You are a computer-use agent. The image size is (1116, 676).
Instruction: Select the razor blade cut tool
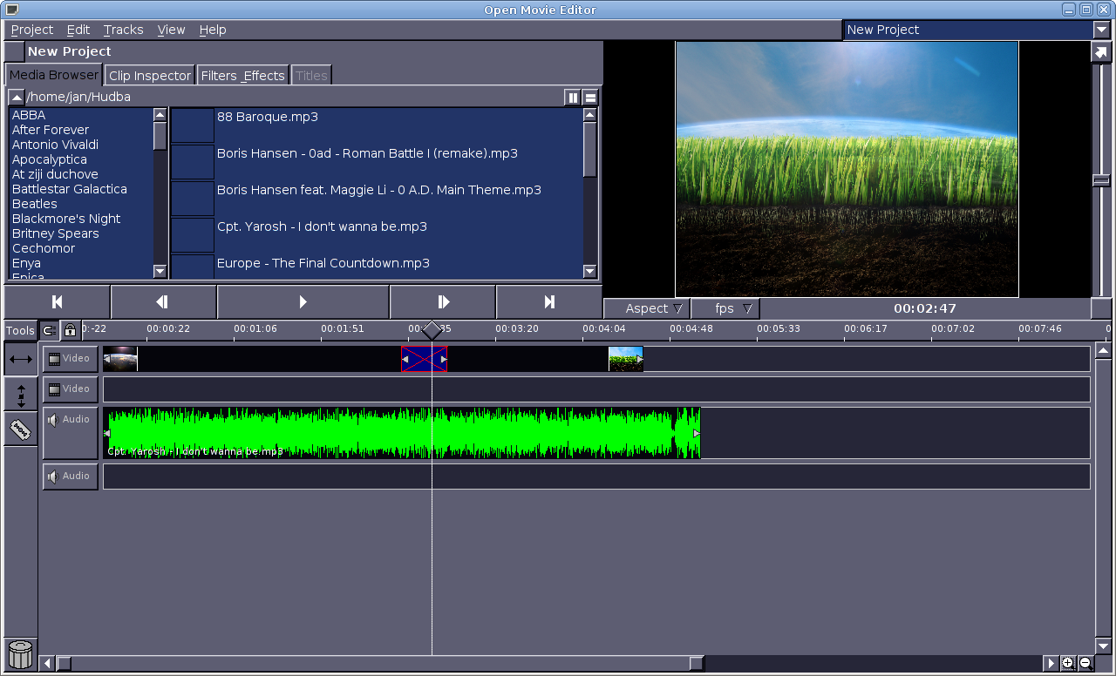(21, 429)
